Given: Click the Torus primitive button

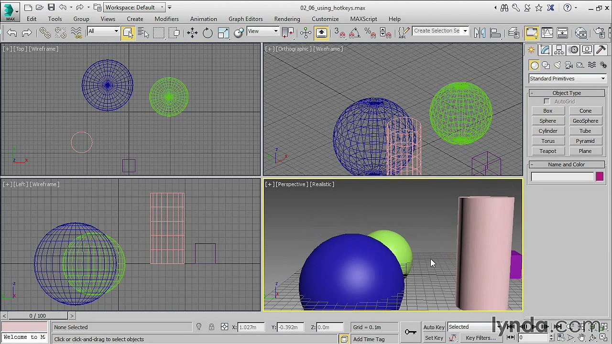Looking at the screenshot, I should click(x=548, y=141).
